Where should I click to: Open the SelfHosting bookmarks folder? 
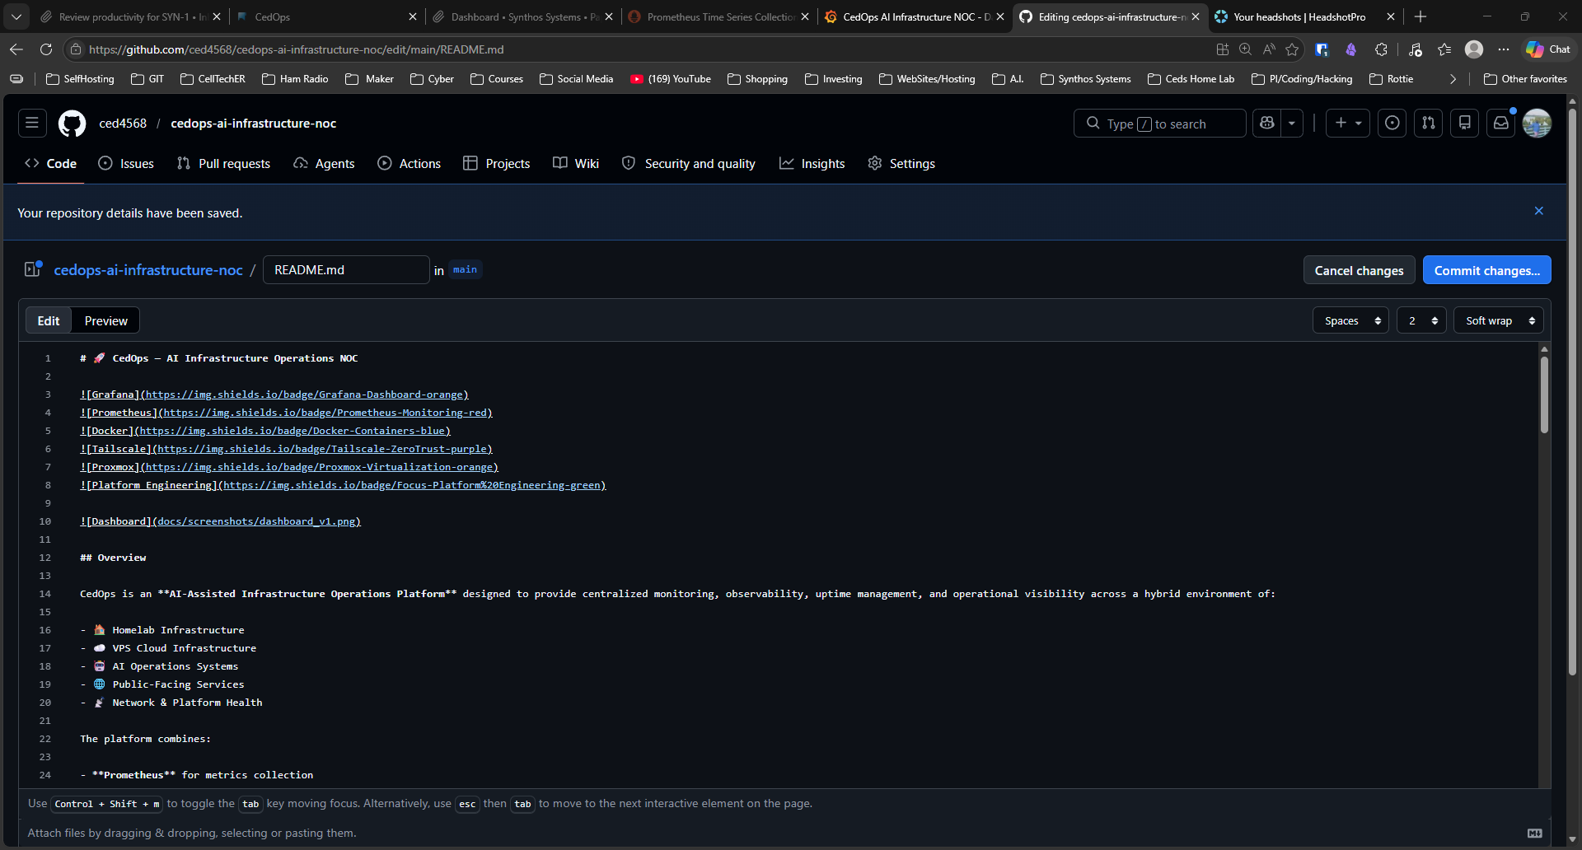[80, 79]
